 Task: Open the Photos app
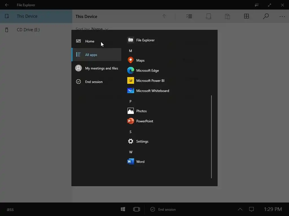[137, 111]
